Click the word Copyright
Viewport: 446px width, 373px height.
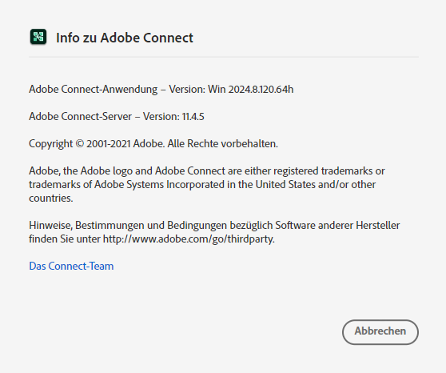(51, 144)
